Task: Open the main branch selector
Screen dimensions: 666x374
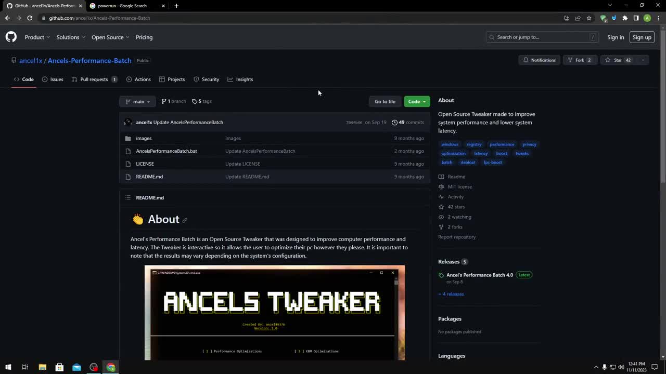Action: (137, 101)
